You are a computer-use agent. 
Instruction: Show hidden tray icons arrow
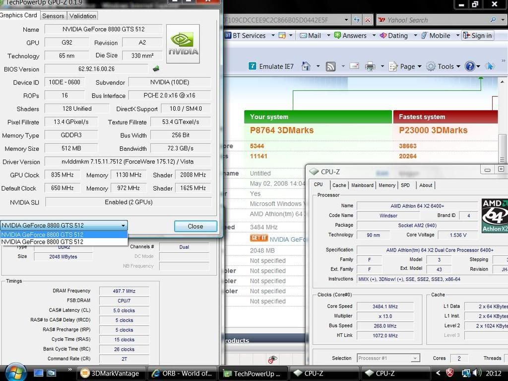coord(438,373)
